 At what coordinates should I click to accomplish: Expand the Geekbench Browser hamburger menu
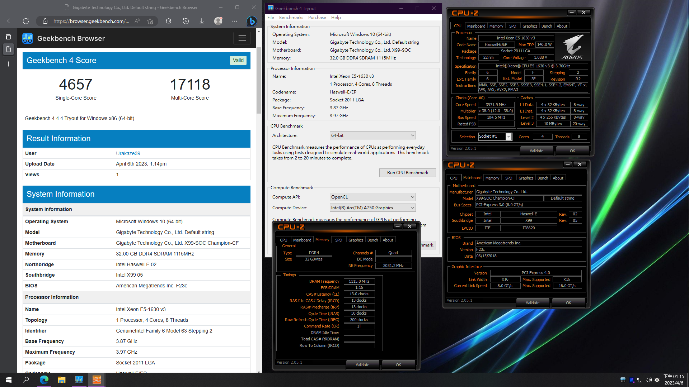point(242,38)
